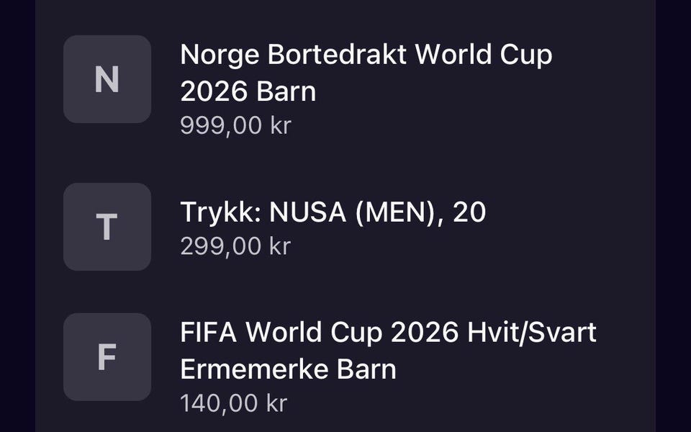Image resolution: width=691 pixels, height=432 pixels.
Task: Click the 'Ermemerke Barn' line of third item
Action: click(x=288, y=369)
